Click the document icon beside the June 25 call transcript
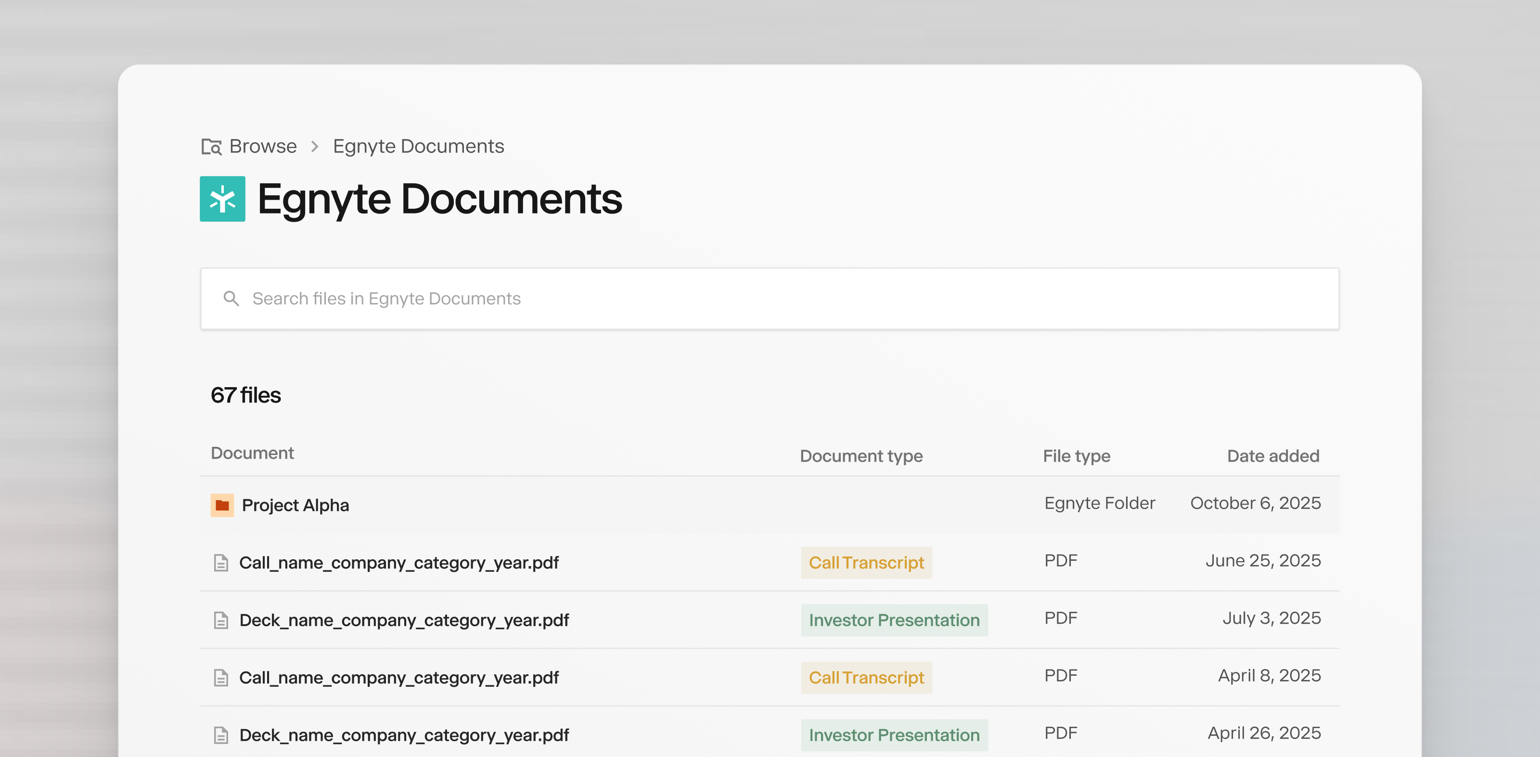The width and height of the screenshot is (1540, 757). (x=222, y=562)
